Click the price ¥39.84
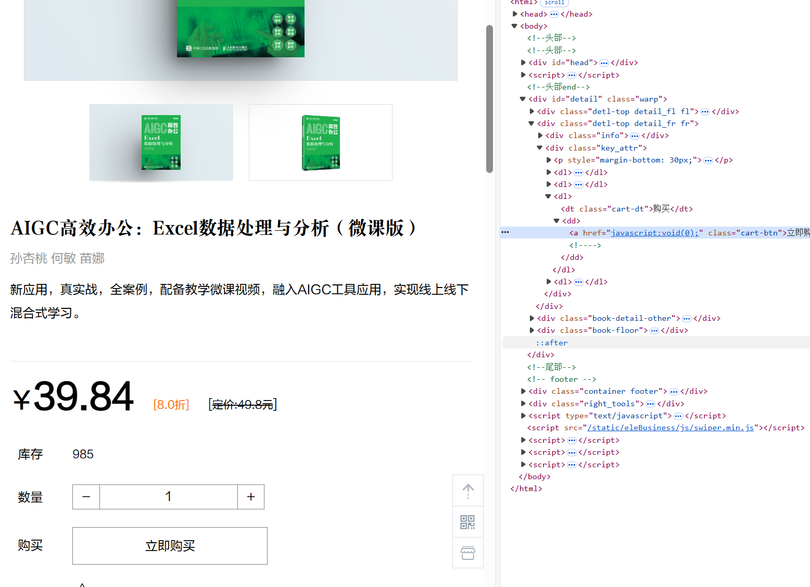Screen dimensions: 810x587 point(73,397)
